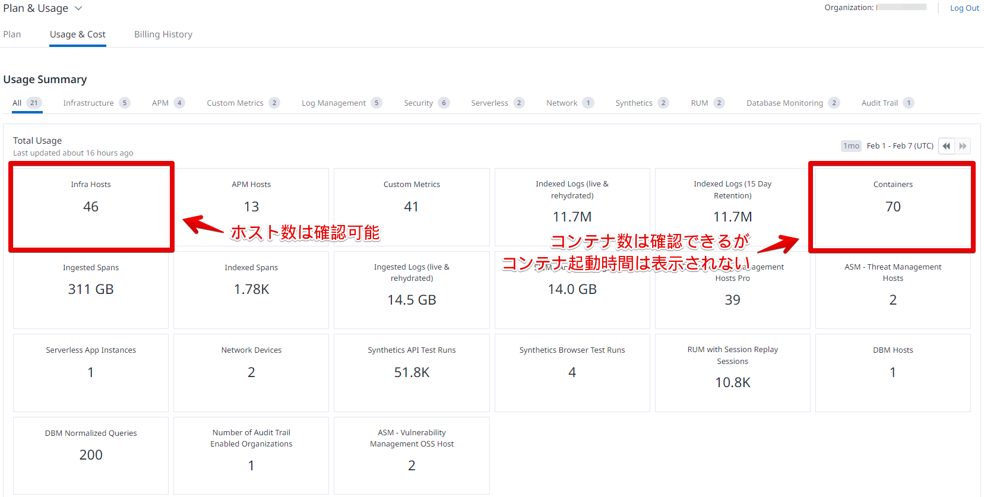Filter usage by RUM
This screenshot has width=984, height=497.
point(708,103)
